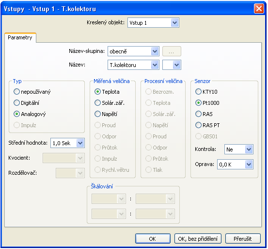Expand the Kontrola dropdown showing Ne
268x249 pixels.
(249, 149)
